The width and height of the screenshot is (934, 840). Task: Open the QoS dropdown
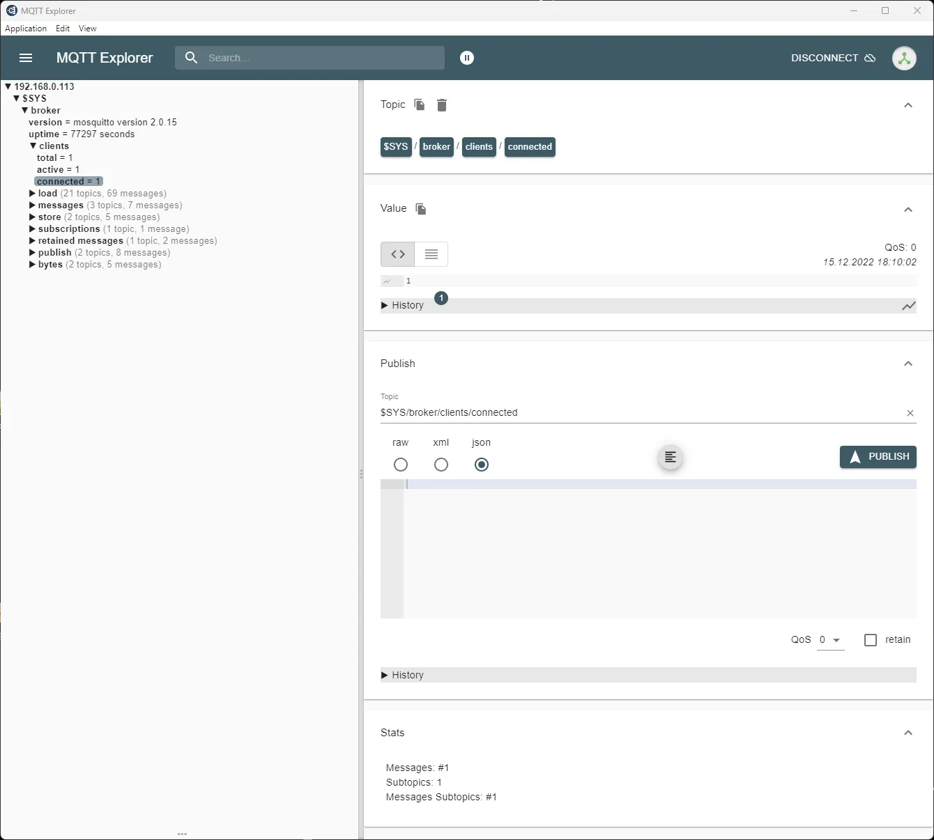830,640
